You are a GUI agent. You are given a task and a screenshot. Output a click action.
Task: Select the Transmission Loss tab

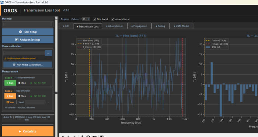[88, 26]
